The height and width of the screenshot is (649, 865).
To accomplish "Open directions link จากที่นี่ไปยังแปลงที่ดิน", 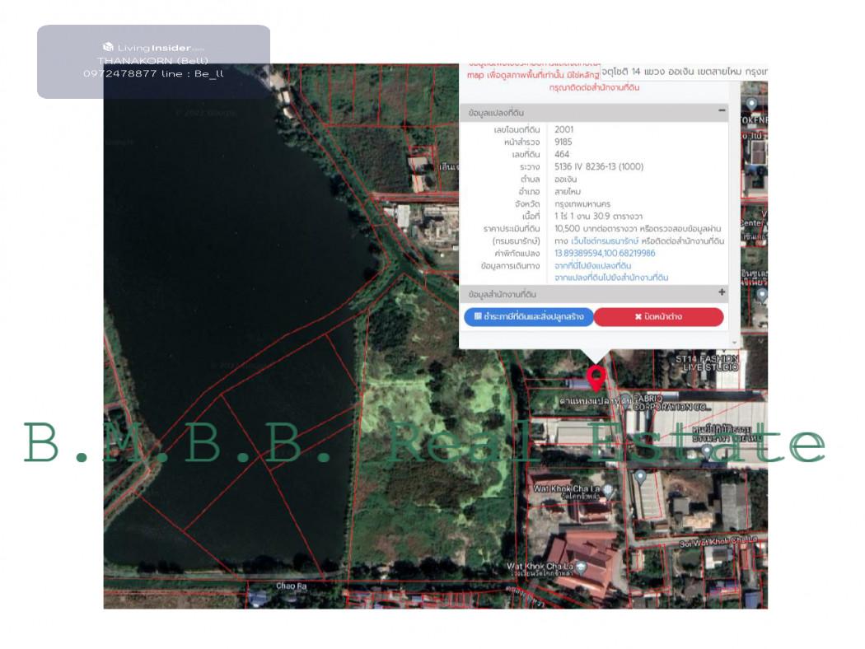I will point(592,266).
